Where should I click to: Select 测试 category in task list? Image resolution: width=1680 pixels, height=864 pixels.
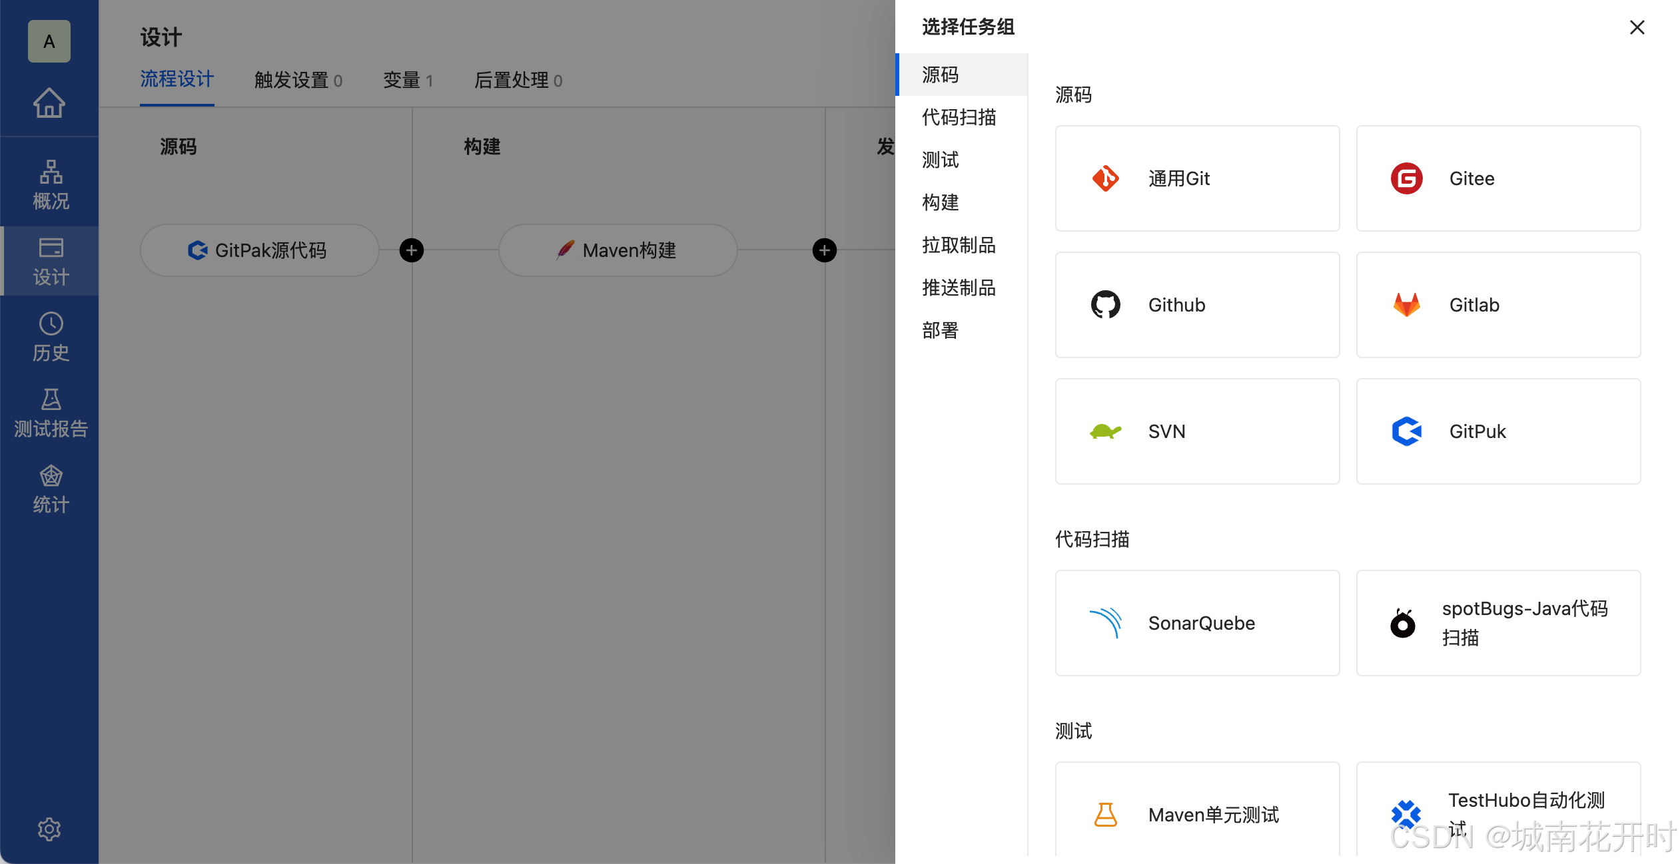pyautogui.click(x=963, y=160)
